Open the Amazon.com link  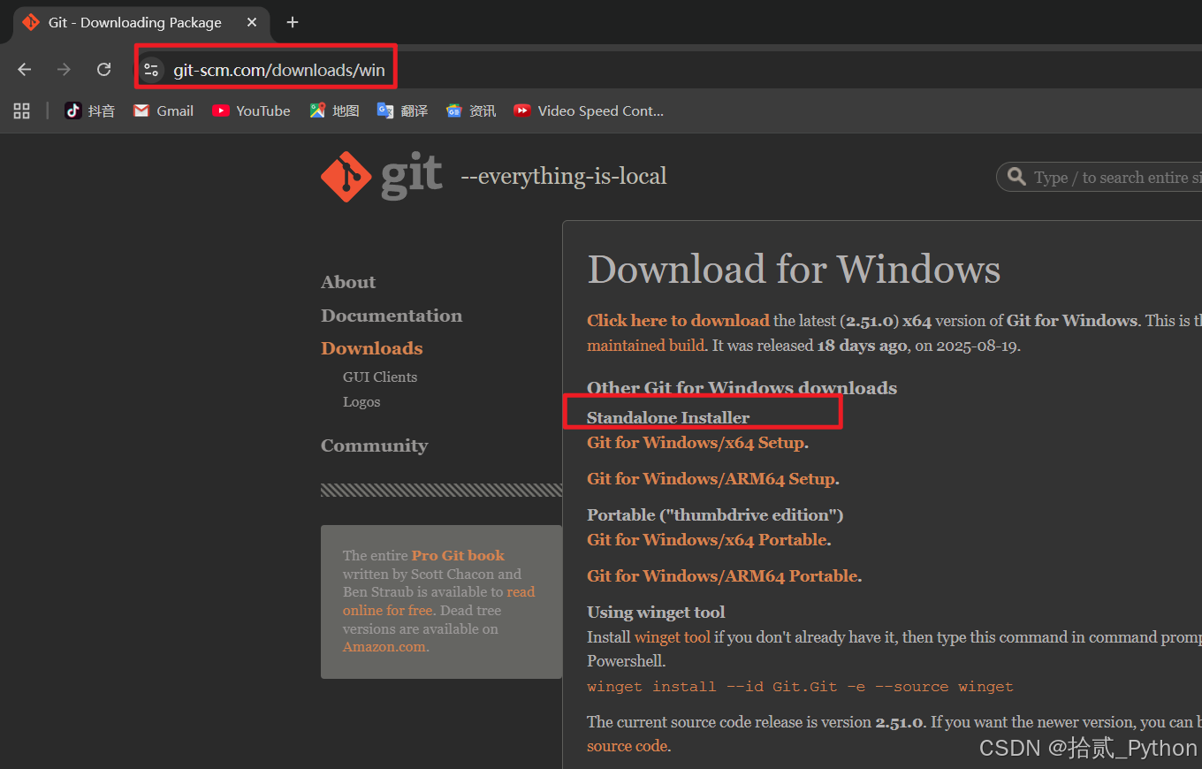coord(384,647)
